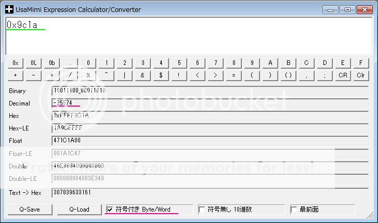
Task: Uncheck the 符号付き Byte/Word checkbox
Action: (110, 209)
